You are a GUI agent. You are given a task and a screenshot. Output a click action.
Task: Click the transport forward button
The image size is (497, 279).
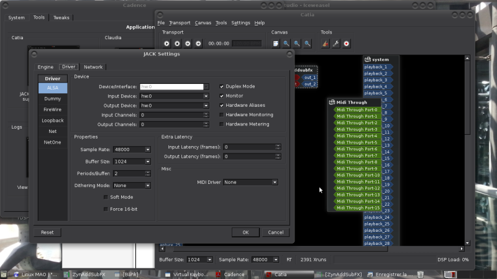pos(198,43)
